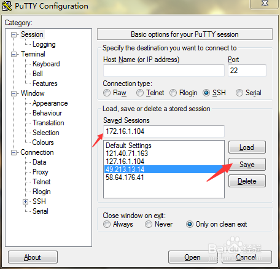This screenshot has width=280, height=269.
Task: Select the SSH connection type radio button
Action: click(x=206, y=93)
